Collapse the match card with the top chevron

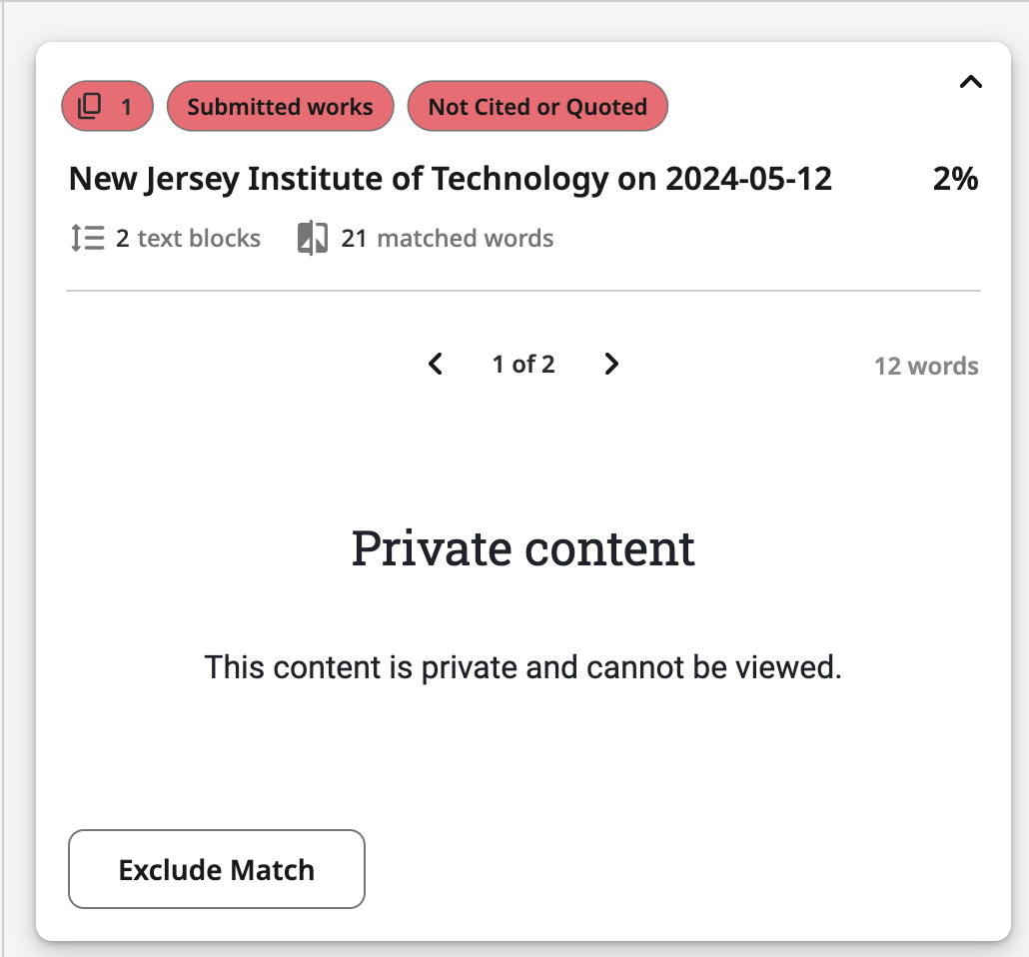[x=970, y=83]
